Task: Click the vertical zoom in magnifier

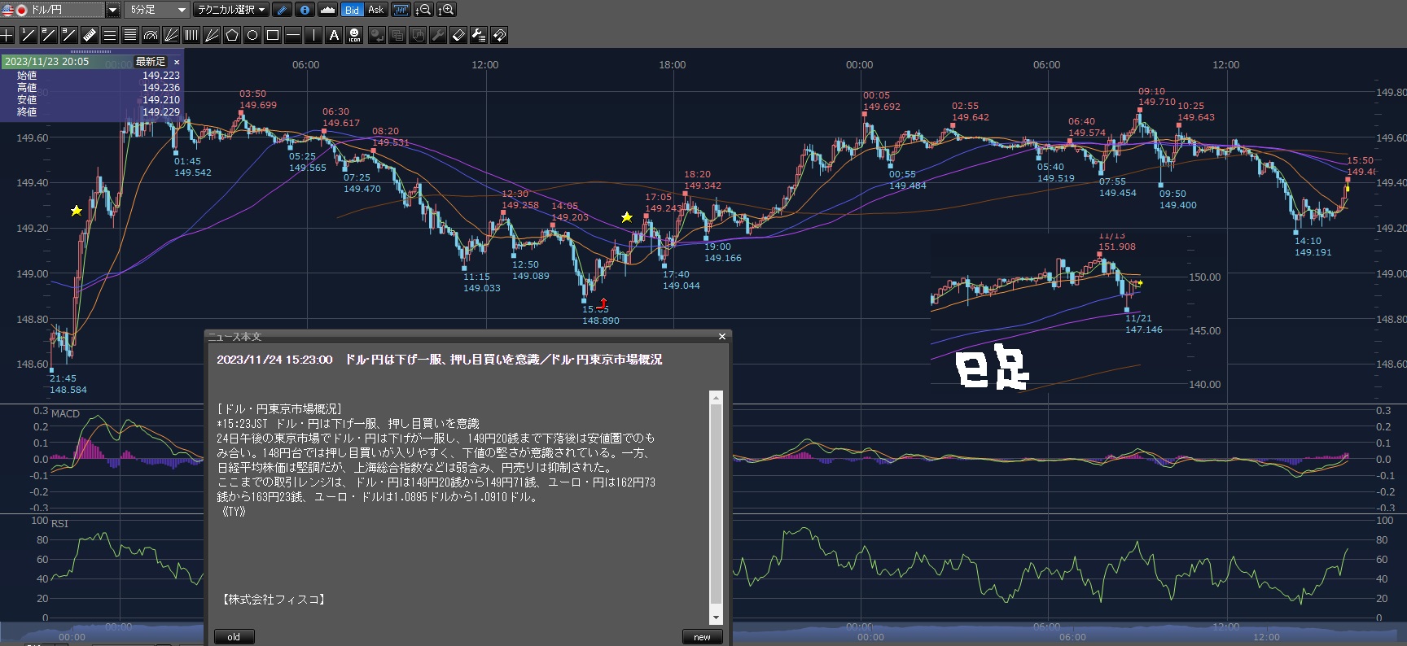Action: [x=446, y=10]
